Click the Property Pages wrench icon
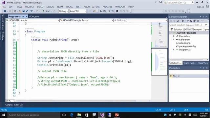Screen dimensions: 210x118 [179, 76]
